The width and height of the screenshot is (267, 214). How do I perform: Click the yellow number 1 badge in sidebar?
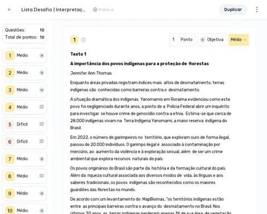click(10, 56)
